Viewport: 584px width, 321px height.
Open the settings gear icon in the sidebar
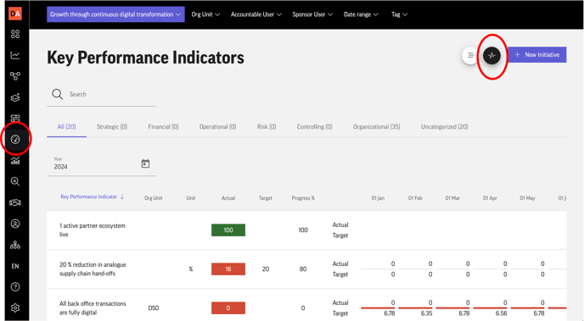15,308
